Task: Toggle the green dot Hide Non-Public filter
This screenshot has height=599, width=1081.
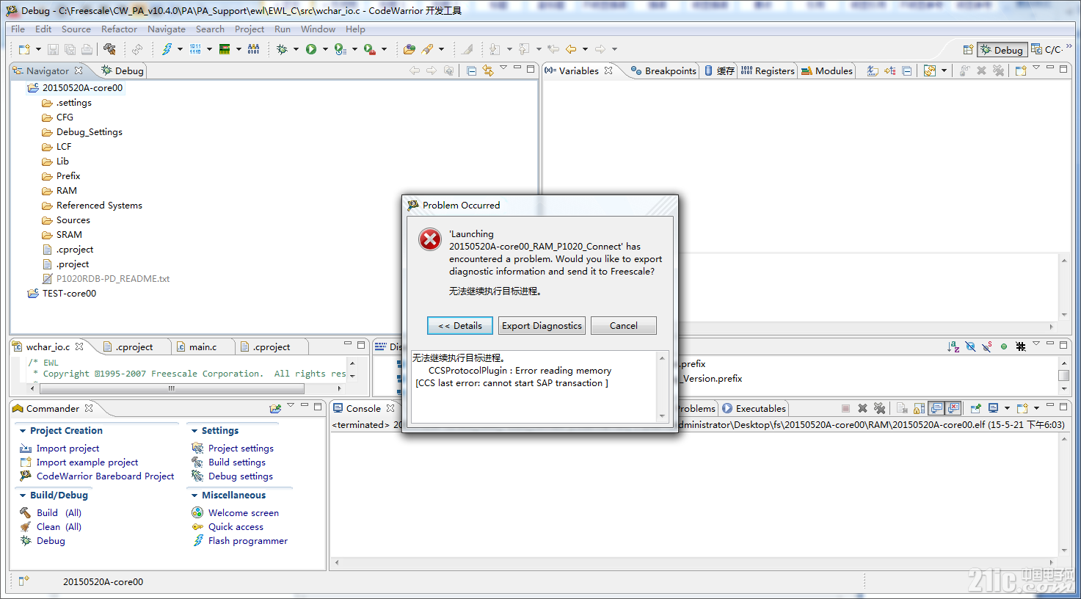Action: click(x=1003, y=346)
